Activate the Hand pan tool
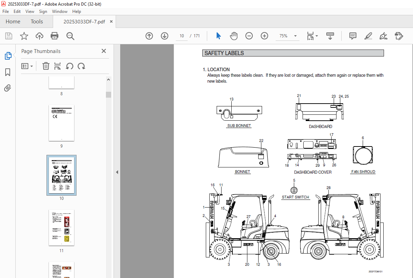This screenshot has height=278, width=413. tap(234, 36)
